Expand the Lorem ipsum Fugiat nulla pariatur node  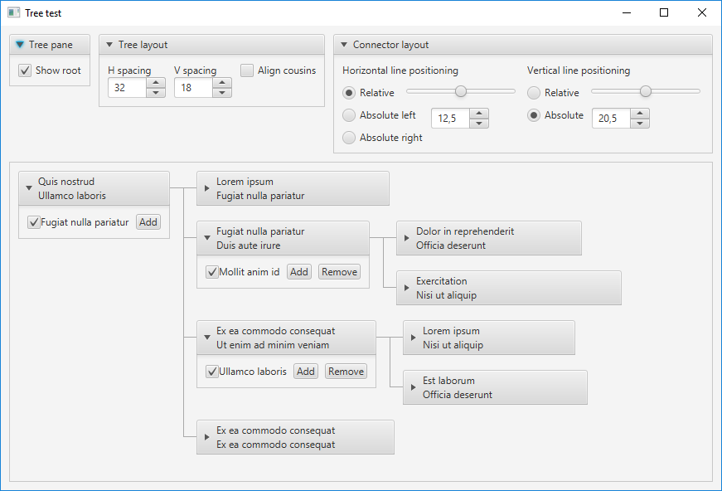(x=207, y=188)
